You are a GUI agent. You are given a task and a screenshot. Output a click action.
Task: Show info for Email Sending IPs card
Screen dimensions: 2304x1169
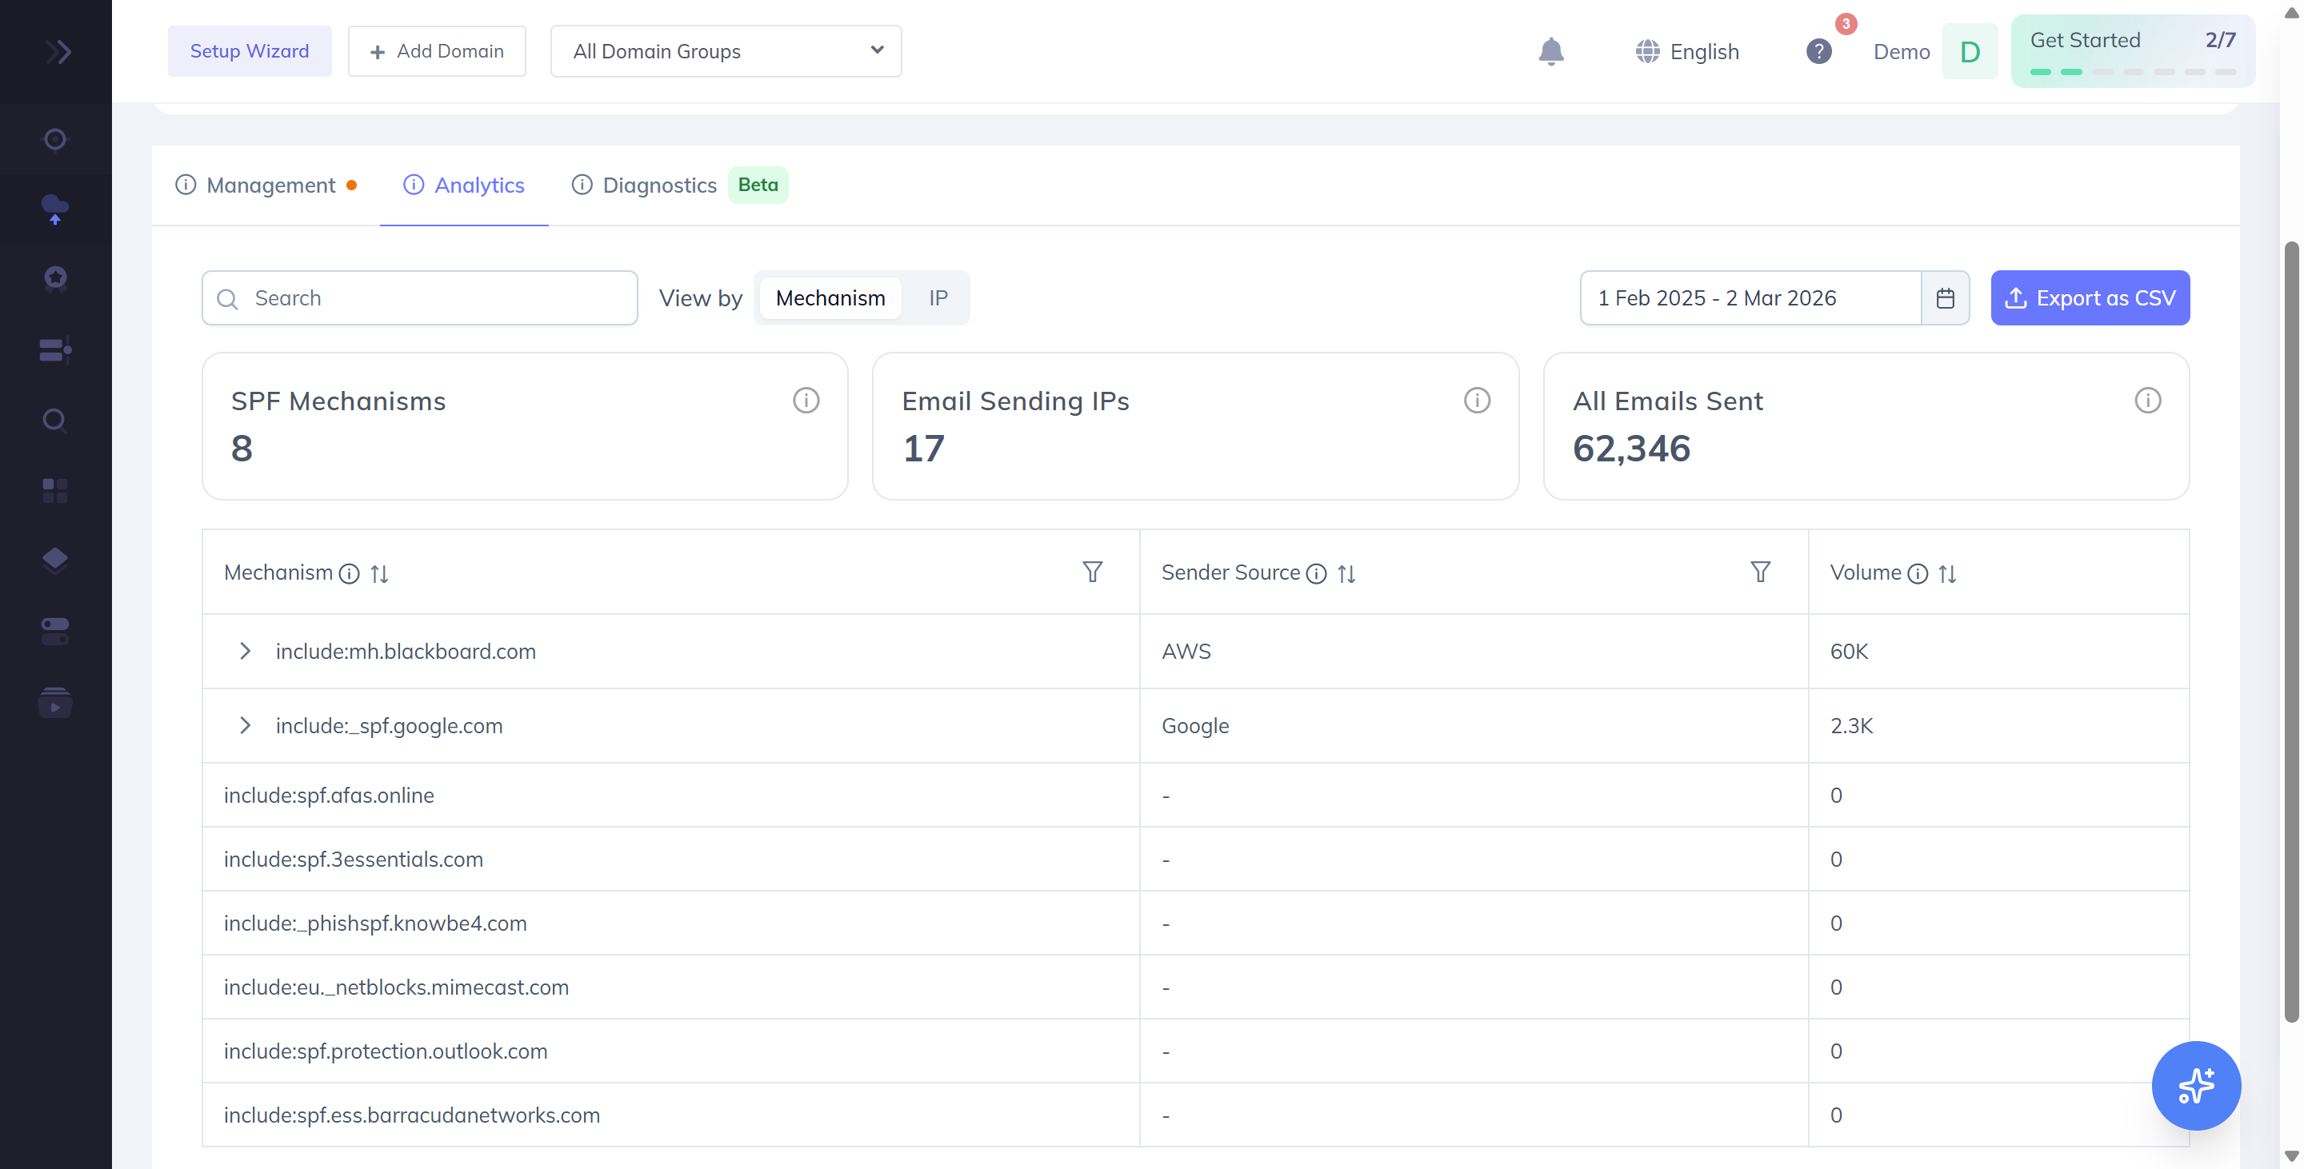[1477, 401]
